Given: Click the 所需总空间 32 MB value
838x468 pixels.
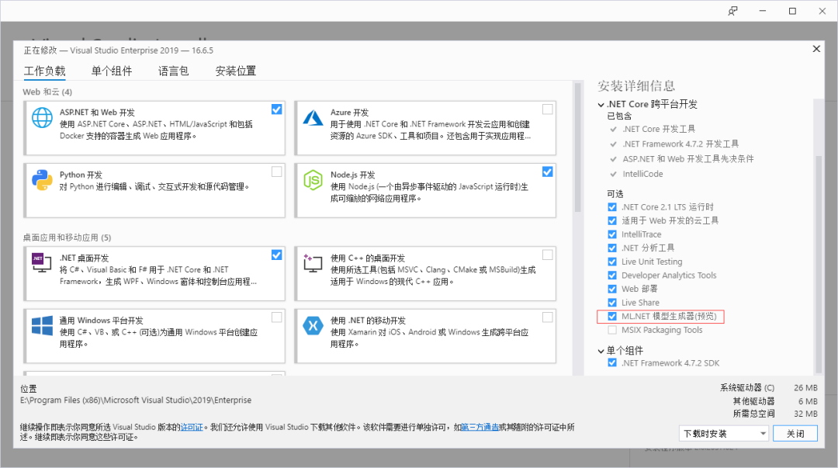Looking at the screenshot, I should tap(805, 414).
